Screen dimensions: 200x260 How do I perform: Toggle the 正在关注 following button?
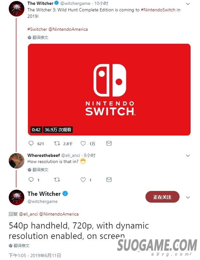coord(162,197)
